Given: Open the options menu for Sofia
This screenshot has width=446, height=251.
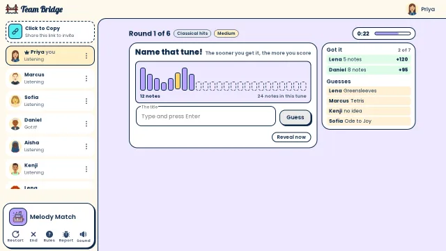Looking at the screenshot, I should (86, 101).
